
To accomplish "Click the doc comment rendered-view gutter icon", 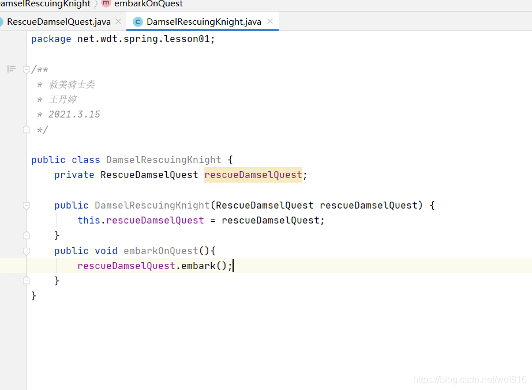I will [12, 69].
